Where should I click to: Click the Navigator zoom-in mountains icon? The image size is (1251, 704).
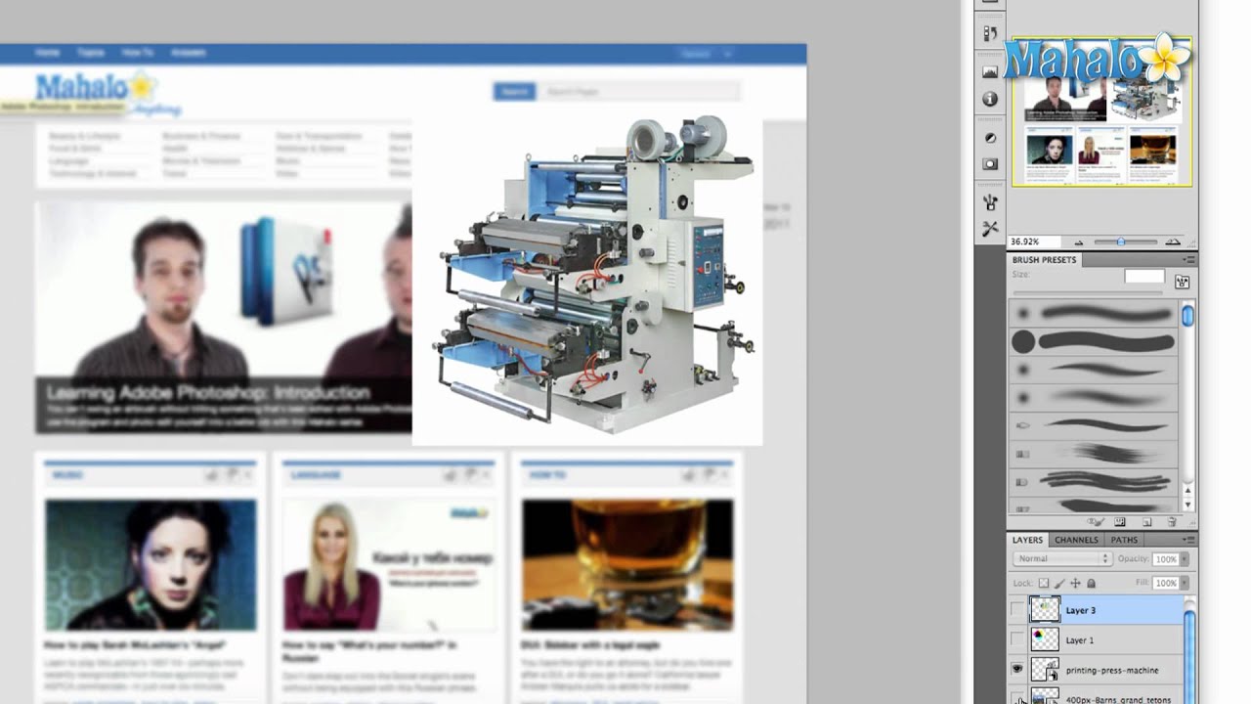pos(1173,242)
